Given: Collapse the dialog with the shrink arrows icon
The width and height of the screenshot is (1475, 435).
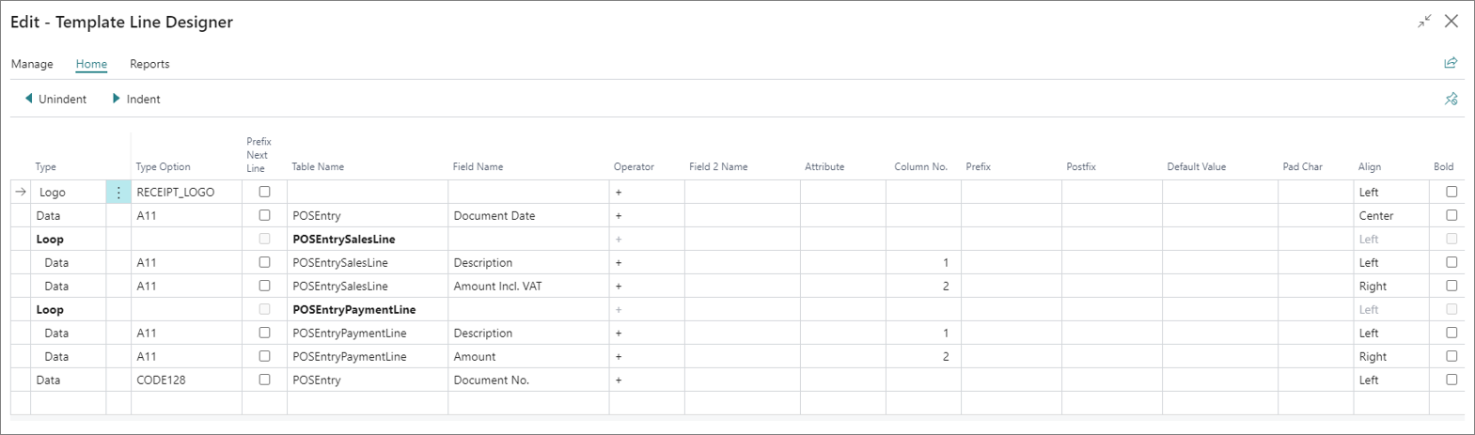Looking at the screenshot, I should click(x=1425, y=22).
